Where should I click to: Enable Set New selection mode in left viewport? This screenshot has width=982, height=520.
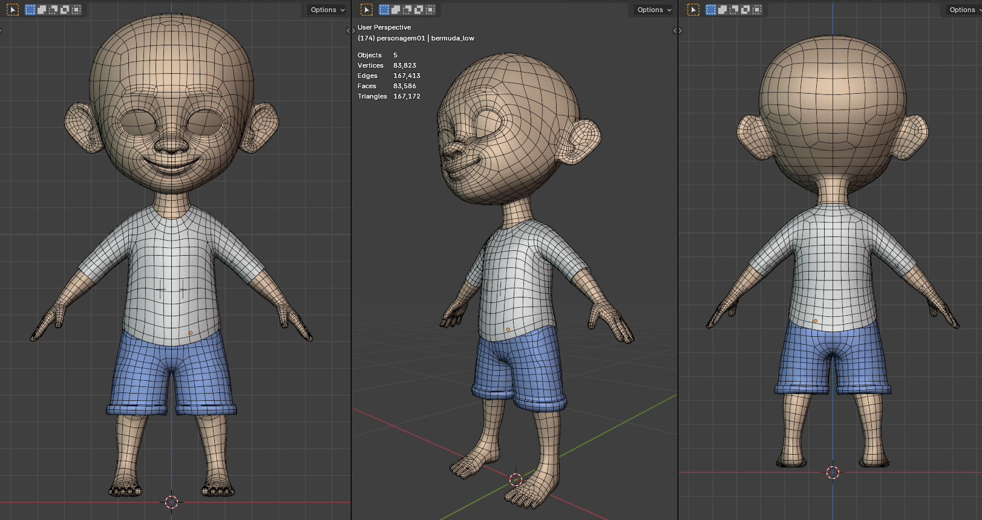pyautogui.click(x=30, y=10)
